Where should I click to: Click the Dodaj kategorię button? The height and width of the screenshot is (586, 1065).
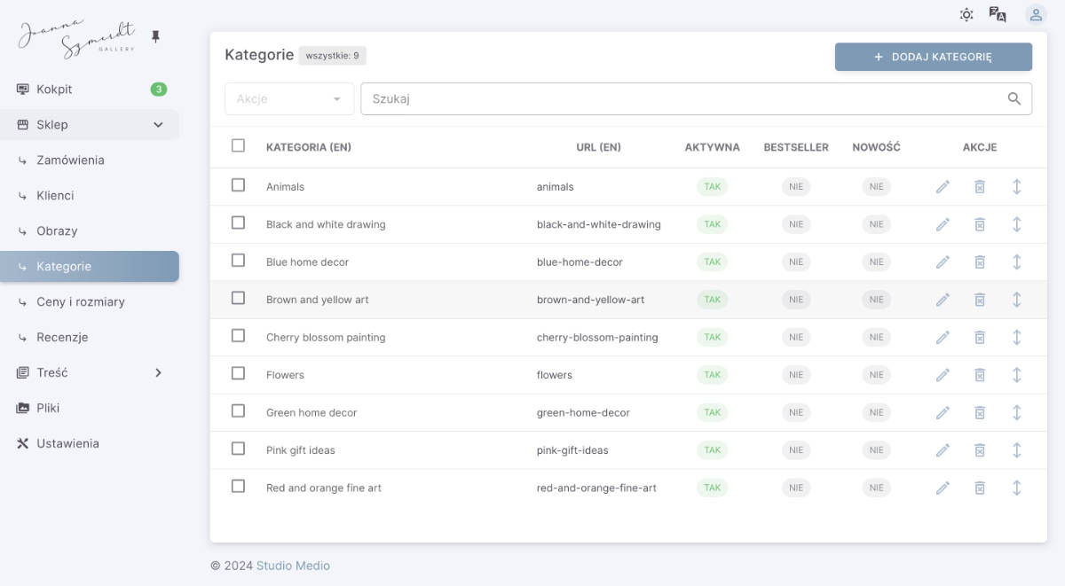click(933, 57)
